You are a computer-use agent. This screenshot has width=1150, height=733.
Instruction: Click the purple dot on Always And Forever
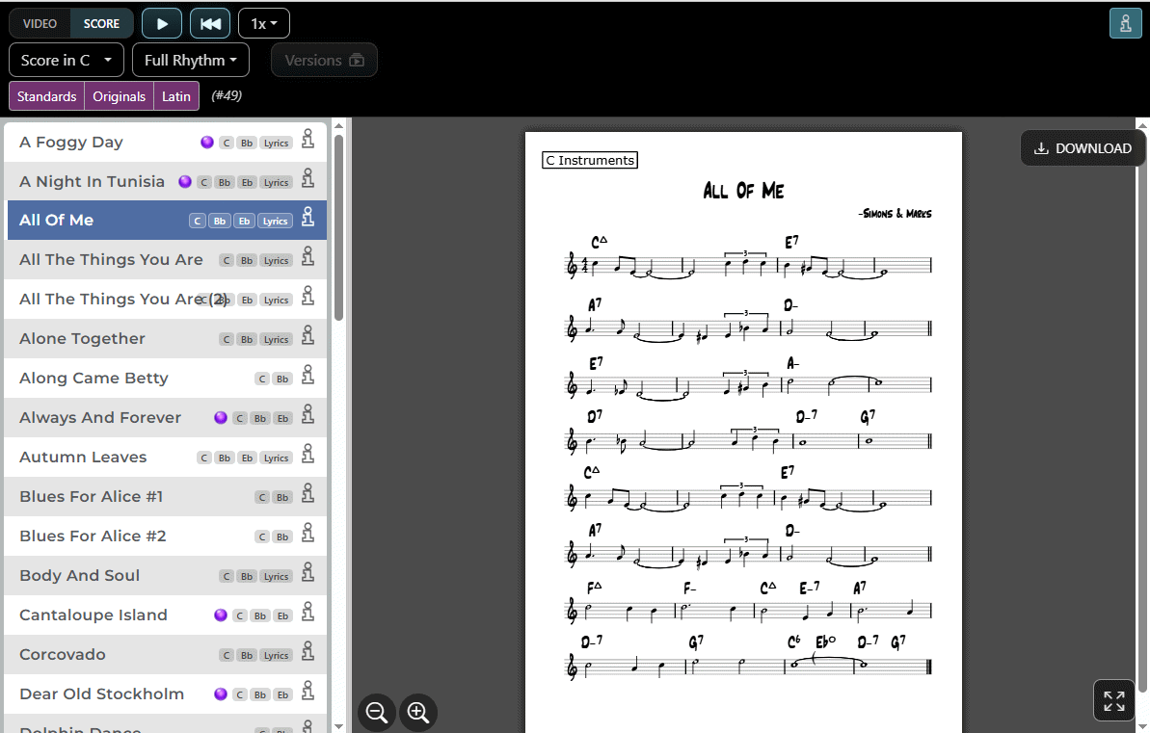[x=220, y=418]
